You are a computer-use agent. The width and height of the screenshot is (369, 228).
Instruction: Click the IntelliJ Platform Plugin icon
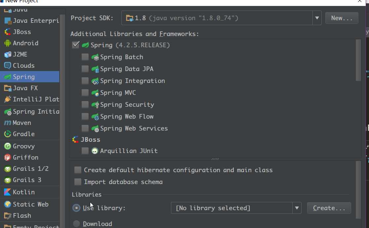8,99
